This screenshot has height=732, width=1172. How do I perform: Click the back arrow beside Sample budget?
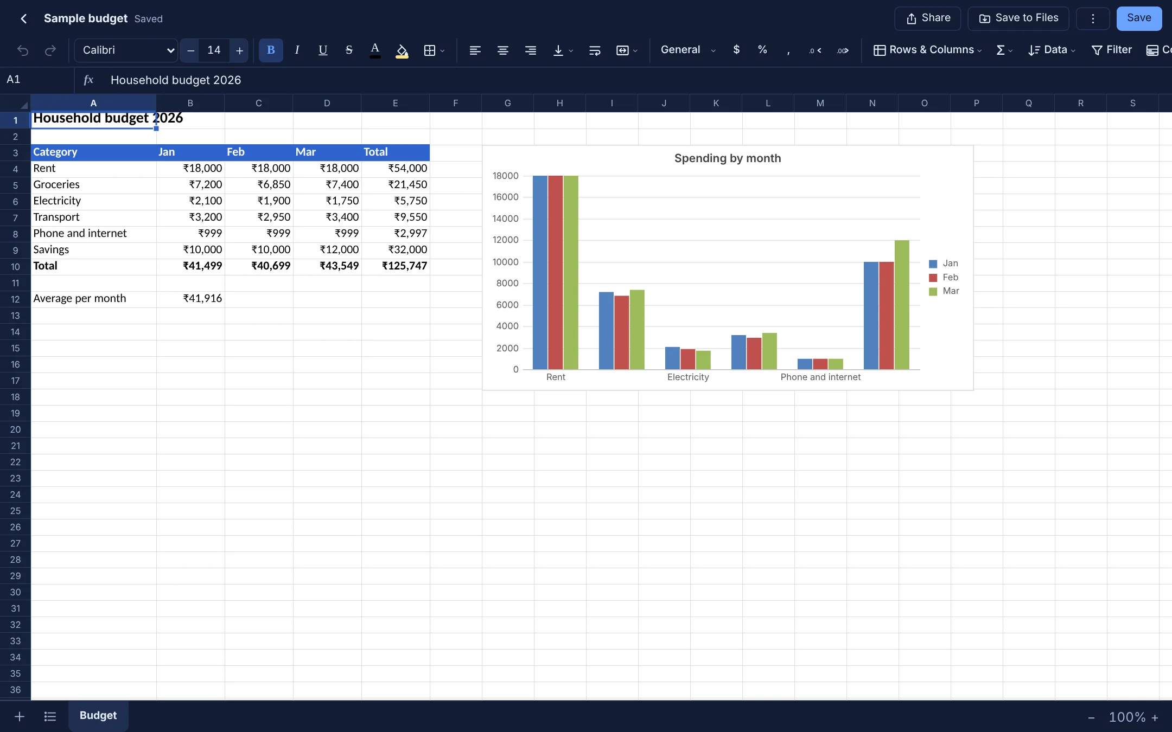pos(23,18)
